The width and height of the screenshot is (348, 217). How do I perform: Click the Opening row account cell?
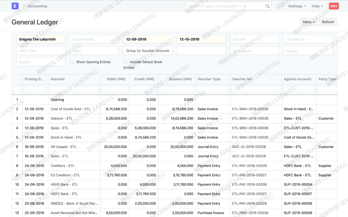[x=74, y=100]
